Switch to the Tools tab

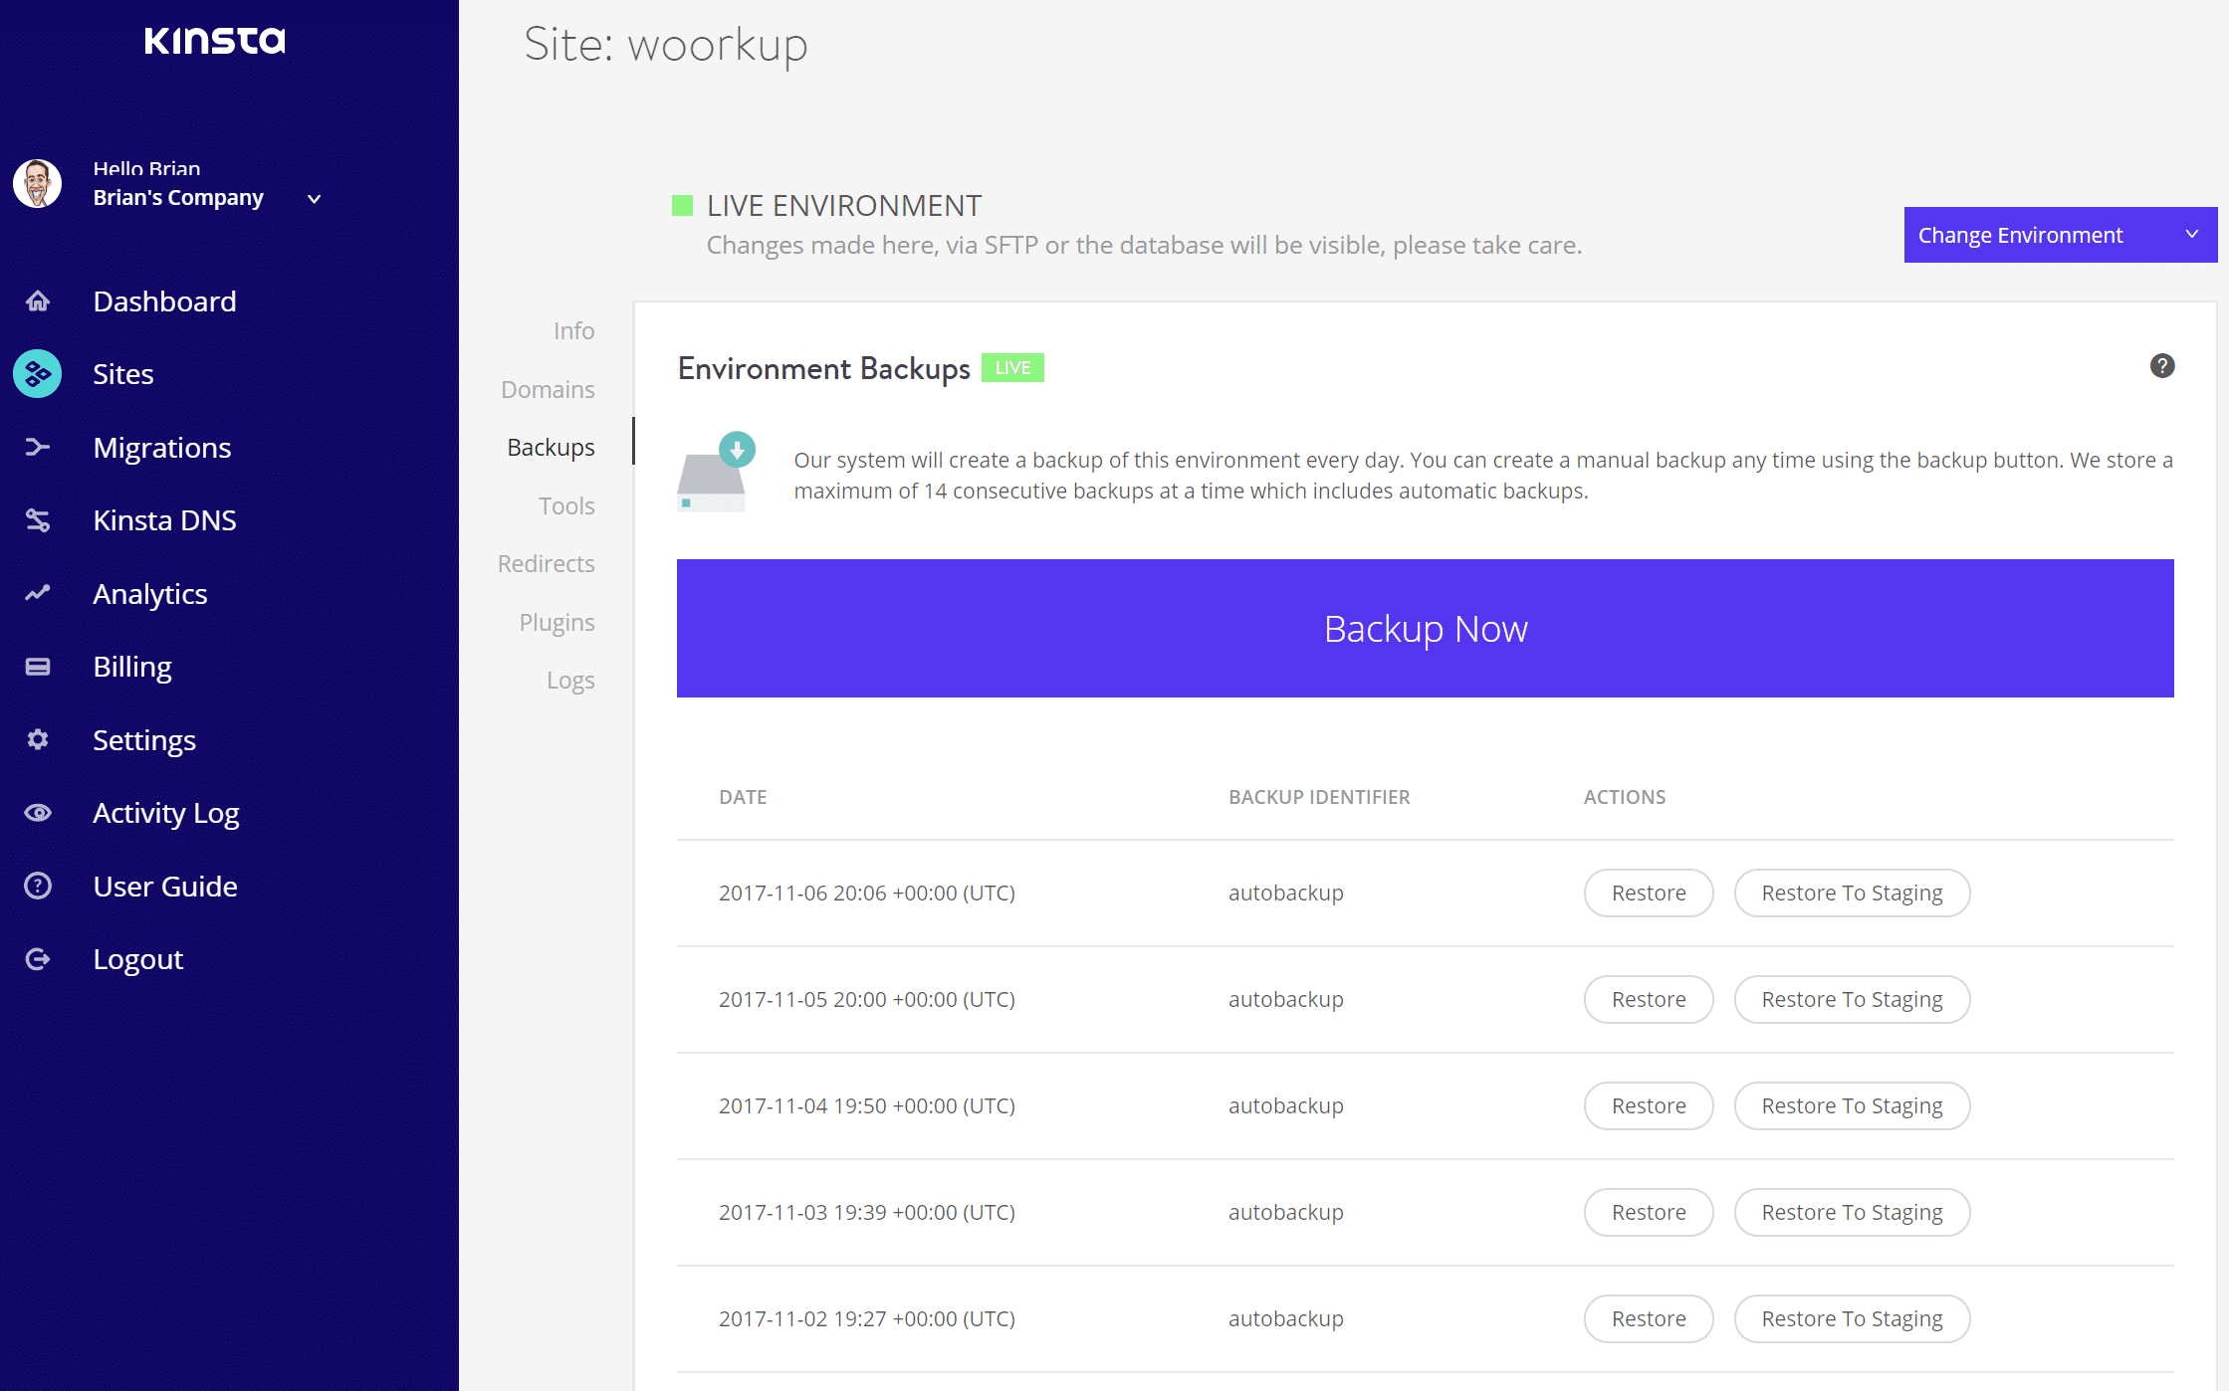click(x=567, y=505)
